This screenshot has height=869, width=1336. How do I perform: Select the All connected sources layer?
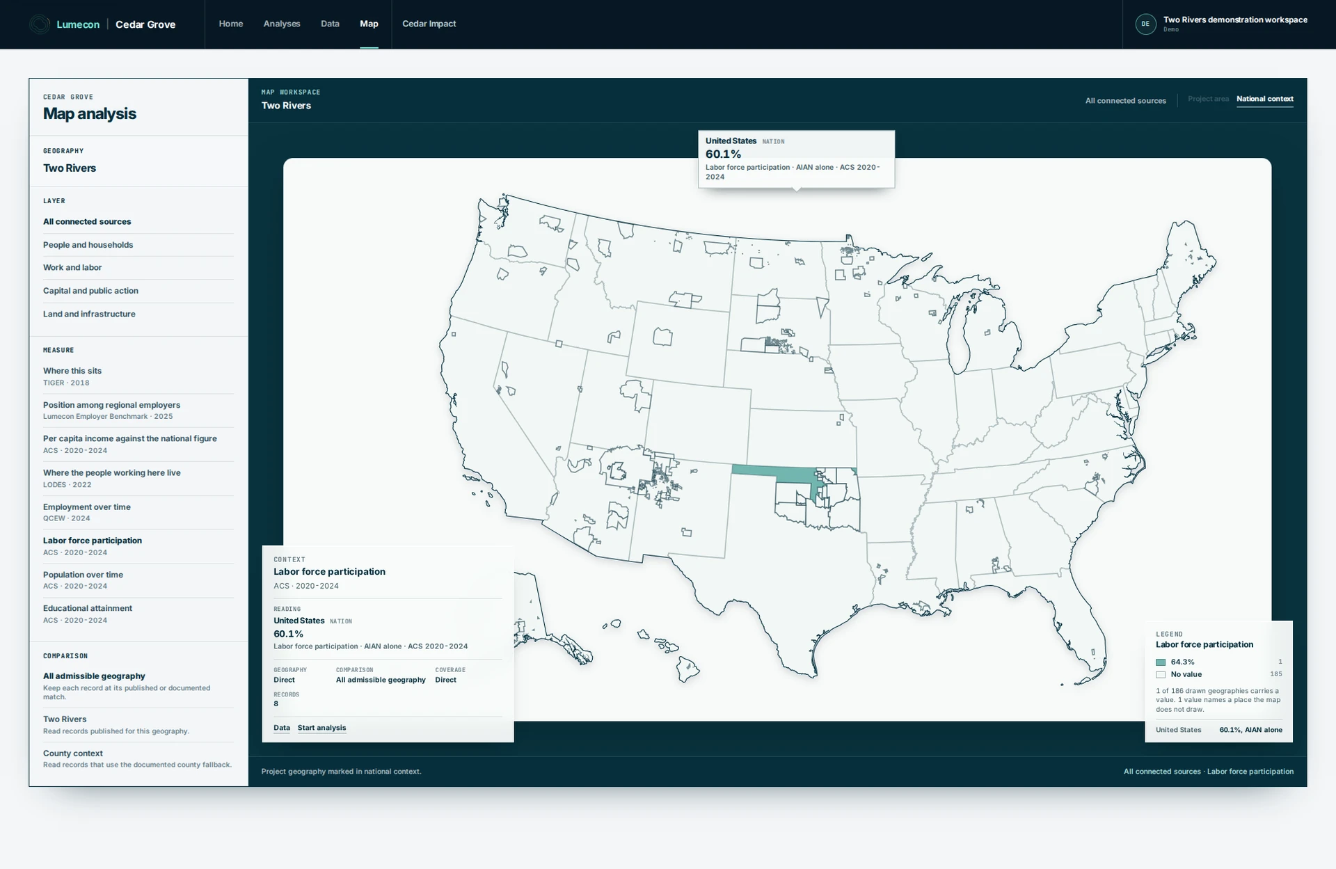click(138, 222)
